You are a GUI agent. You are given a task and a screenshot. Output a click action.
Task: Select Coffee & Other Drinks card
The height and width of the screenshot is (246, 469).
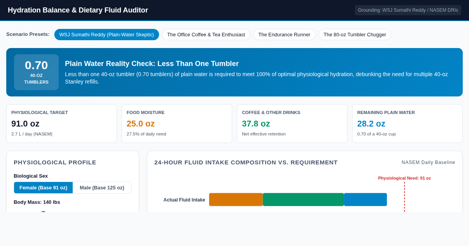pos(292,123)
